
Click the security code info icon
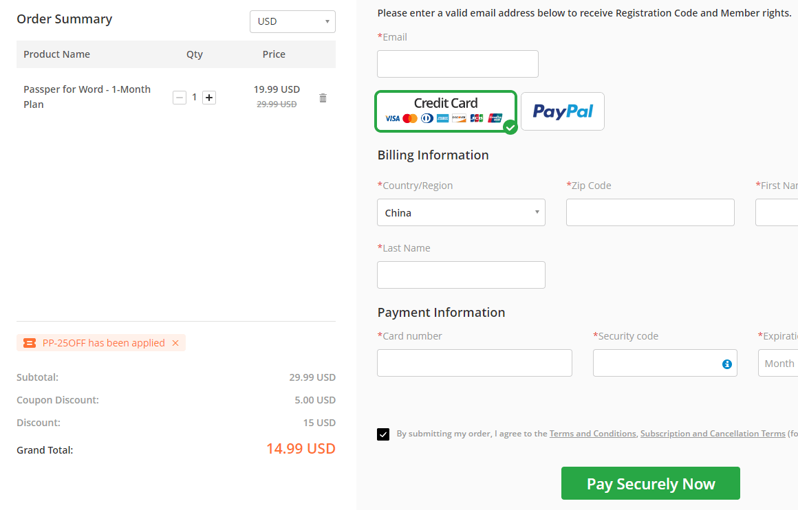pos(726,364)
